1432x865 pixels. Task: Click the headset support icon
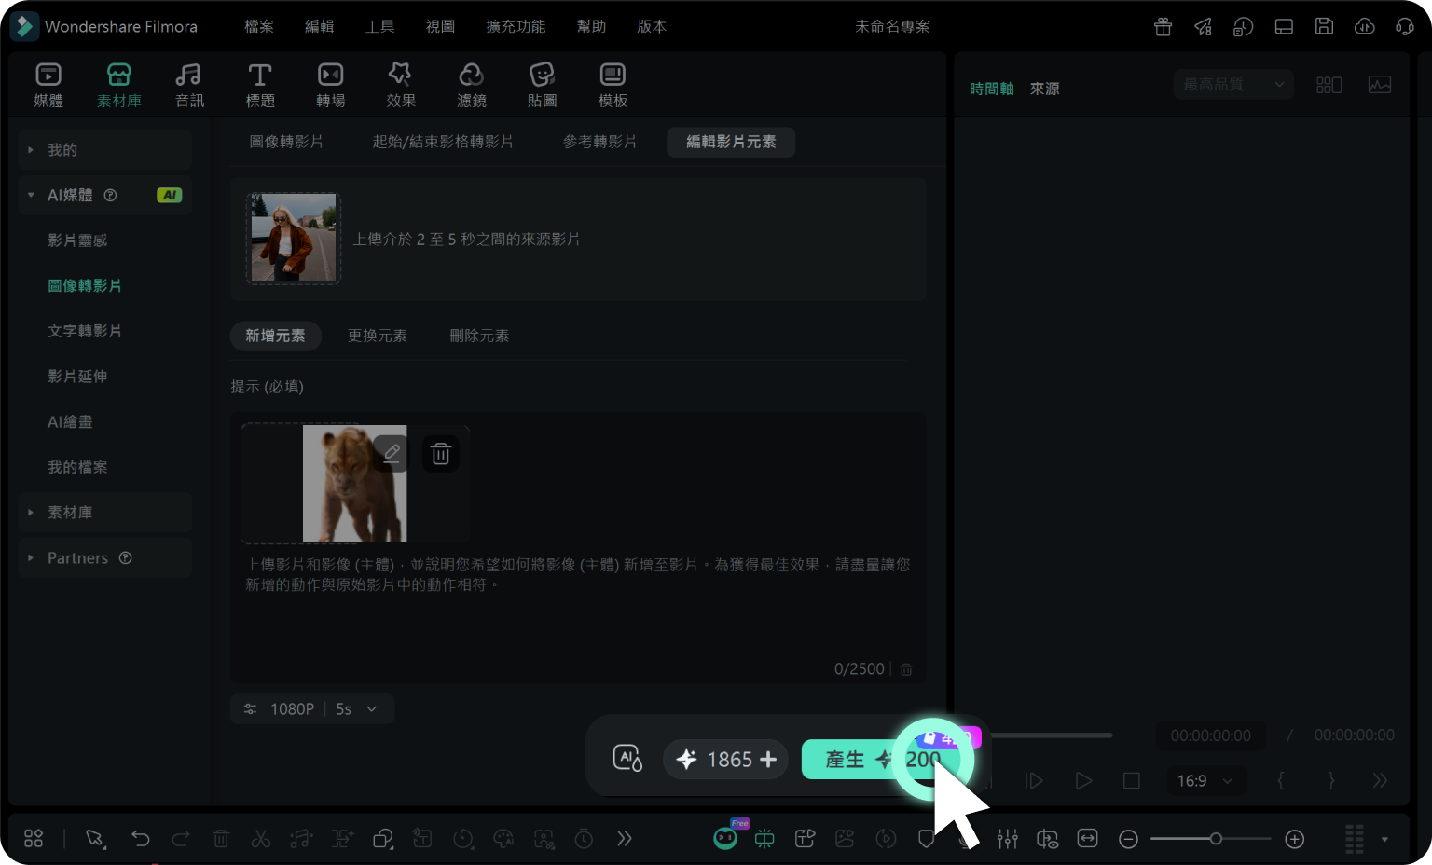[1405, 26]
